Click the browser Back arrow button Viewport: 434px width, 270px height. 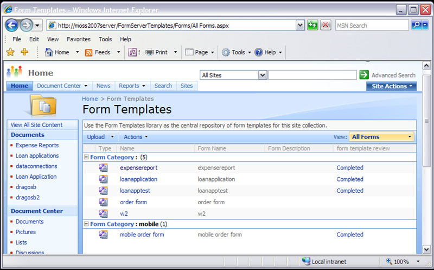coord(11,25)
